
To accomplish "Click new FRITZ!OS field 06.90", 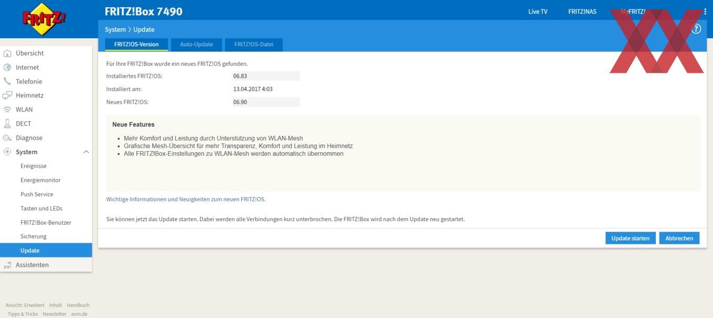I will (x=265, y=103).
